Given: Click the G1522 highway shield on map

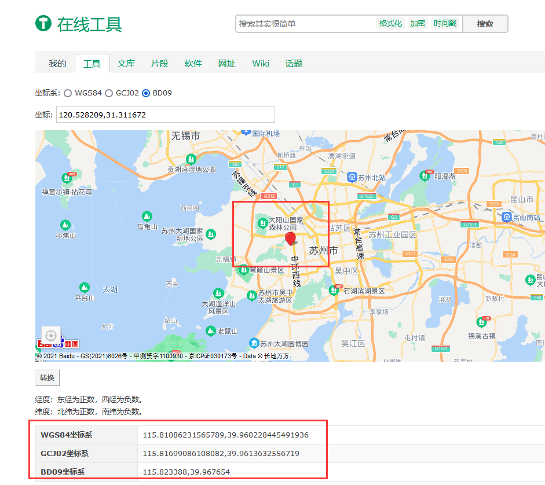Looking at the screenshot, I should click(367, 196).
